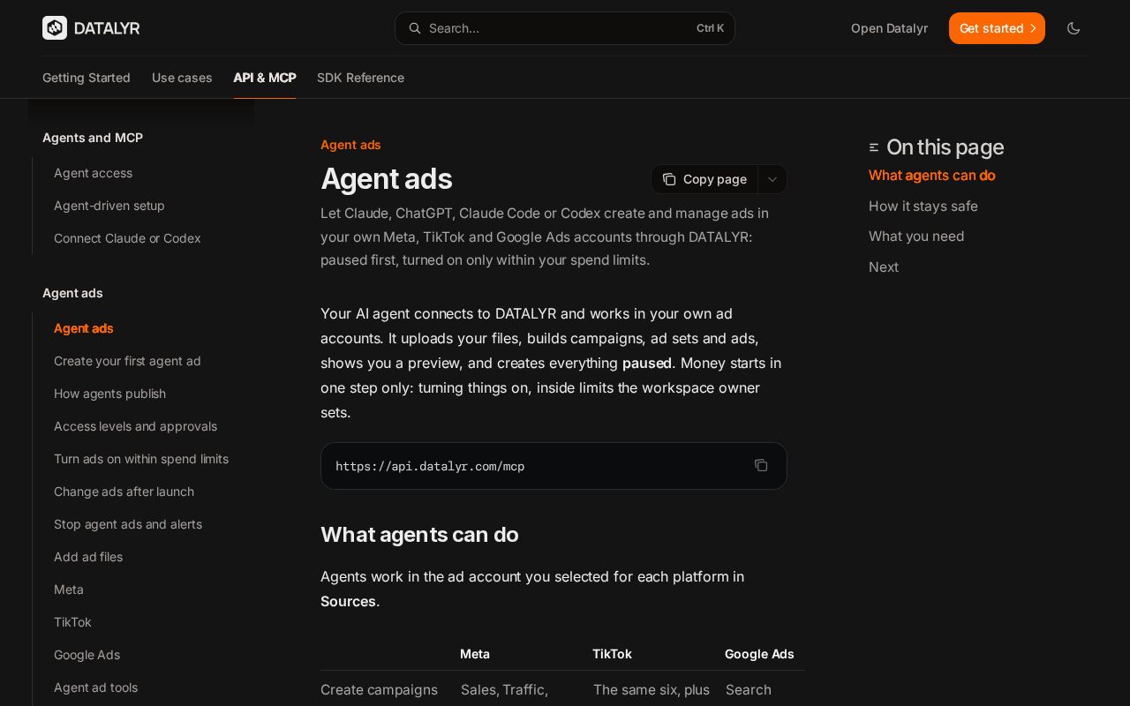Viewport: 1130px width, 706px height.
Task: Click the Get started button
Action: 997,28
